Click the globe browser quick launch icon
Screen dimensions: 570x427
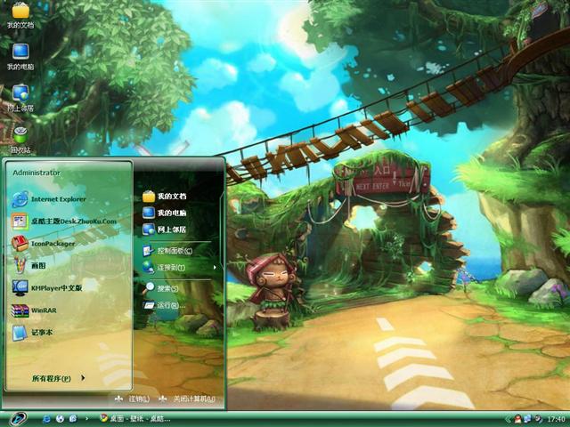(60, 419)
